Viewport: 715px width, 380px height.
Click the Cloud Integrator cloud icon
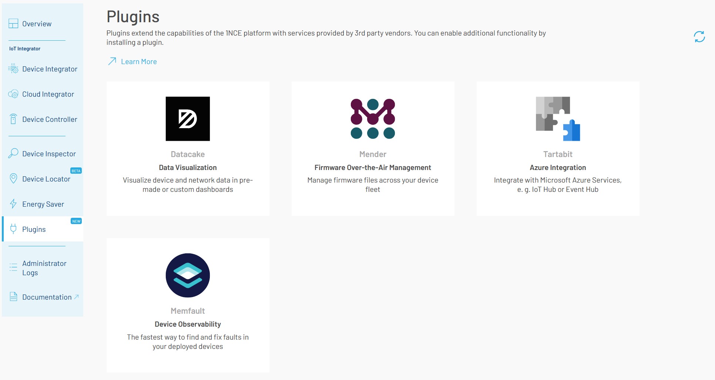[x=13, y=94]
